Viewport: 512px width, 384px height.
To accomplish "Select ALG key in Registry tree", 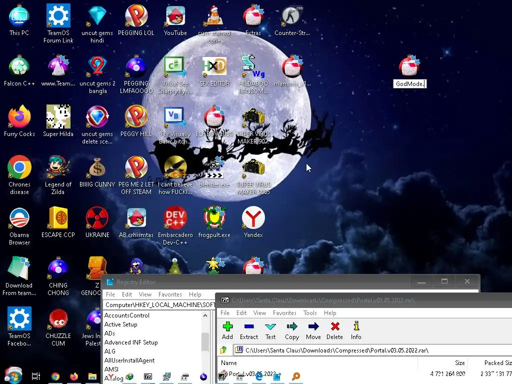I will coord(109,351).
